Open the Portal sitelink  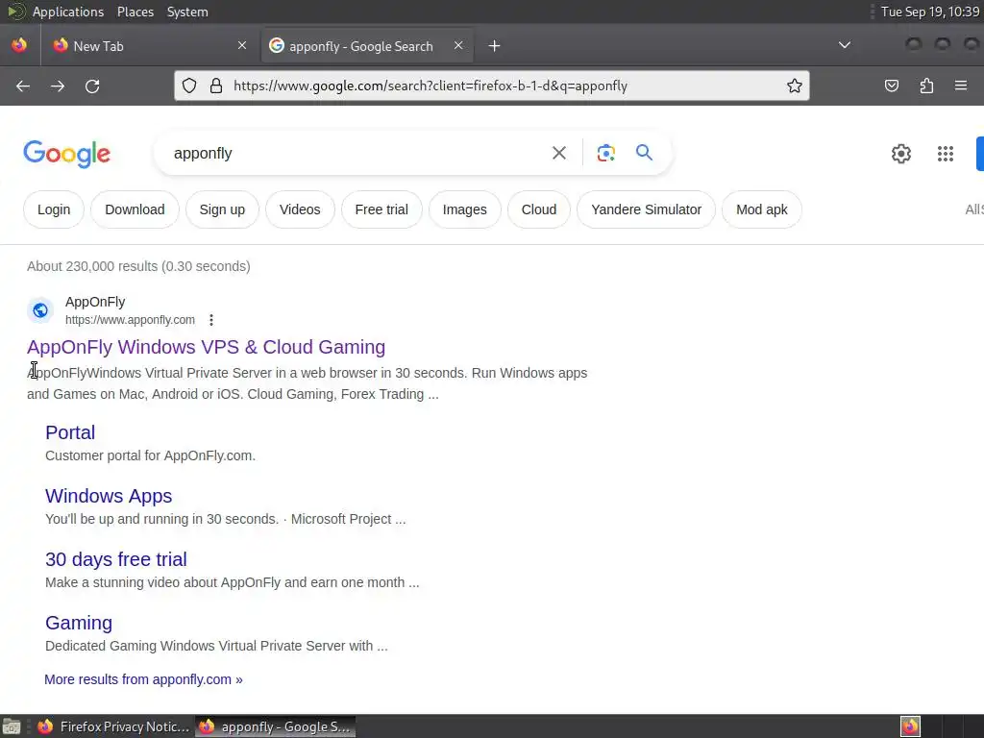tap(70, 432)
